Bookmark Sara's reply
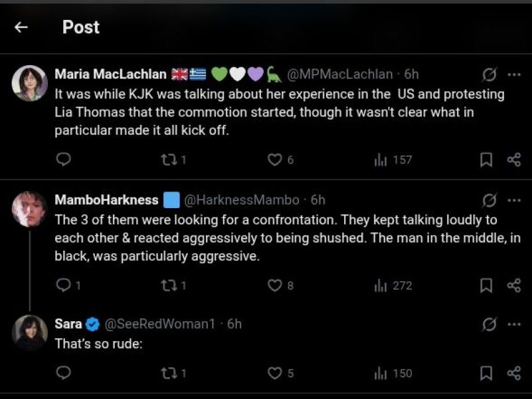The height and width of the screenshot is (399, 532). point(486,373)
